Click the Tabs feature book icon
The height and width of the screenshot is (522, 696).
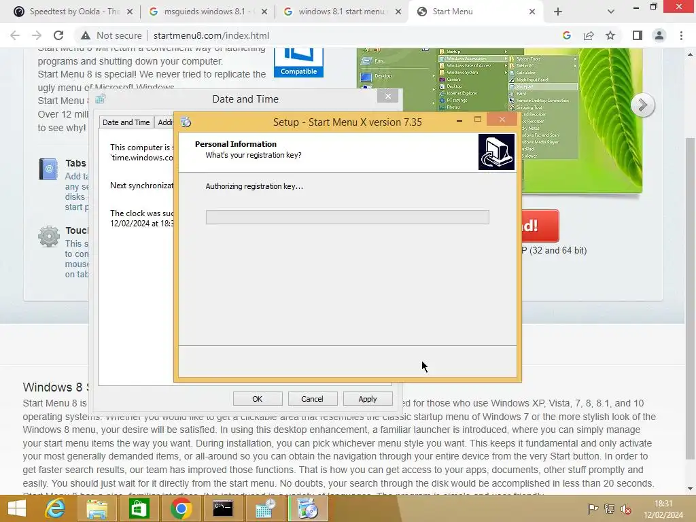[x=48, y=169]
